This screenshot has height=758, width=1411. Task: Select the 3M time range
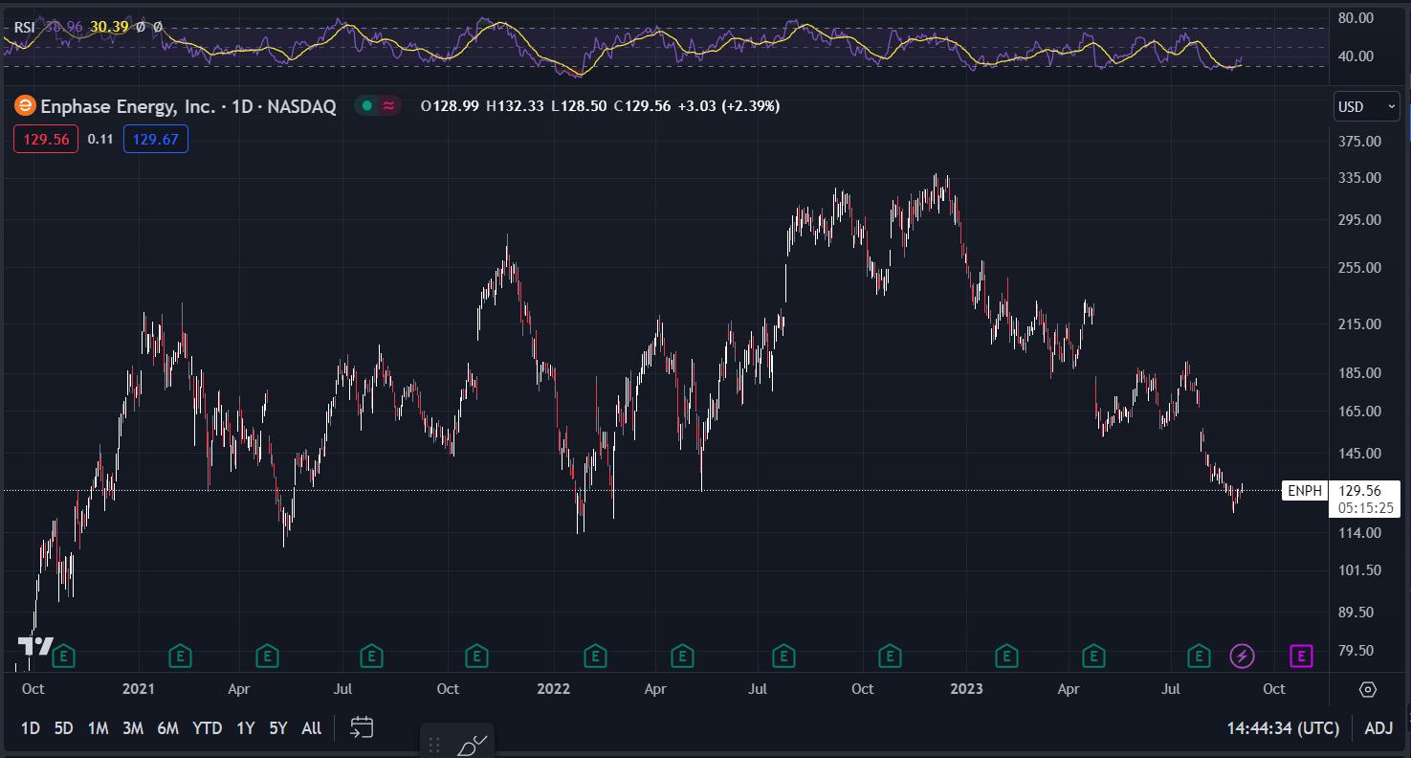133,728
